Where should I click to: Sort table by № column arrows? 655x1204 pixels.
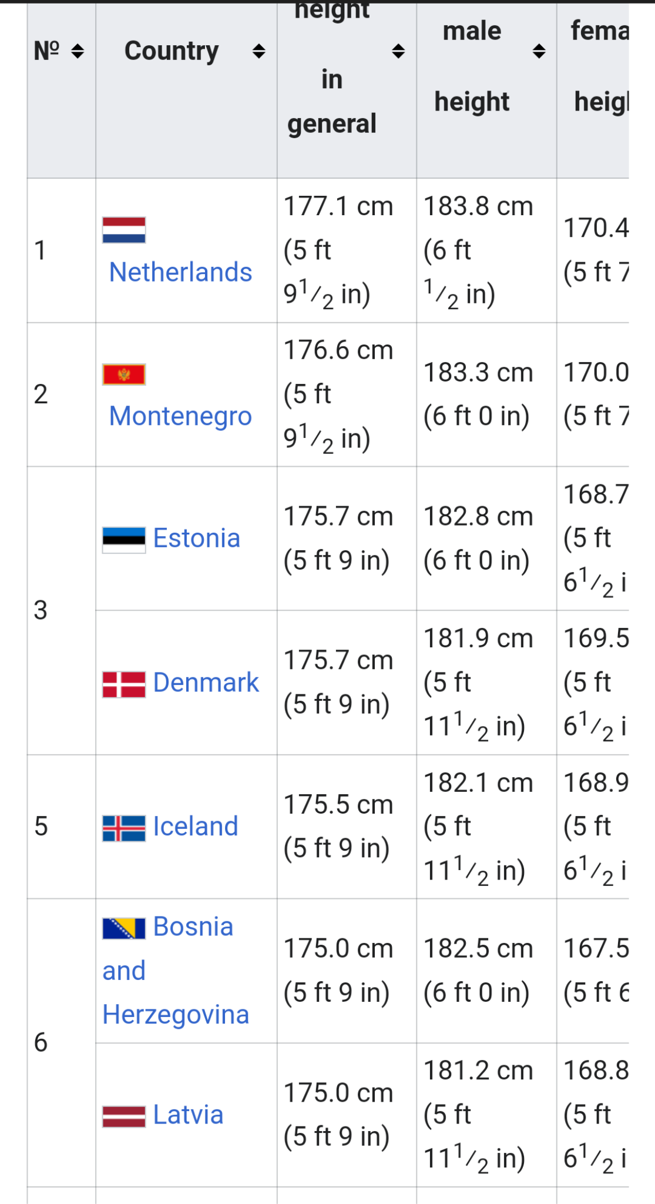[x=77, y=51]
